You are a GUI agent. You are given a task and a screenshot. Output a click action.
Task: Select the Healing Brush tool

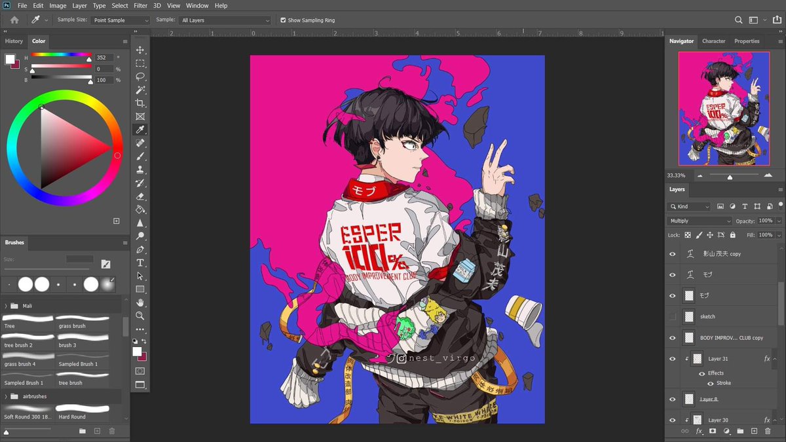pyautogui.click(x=140, y=143)
